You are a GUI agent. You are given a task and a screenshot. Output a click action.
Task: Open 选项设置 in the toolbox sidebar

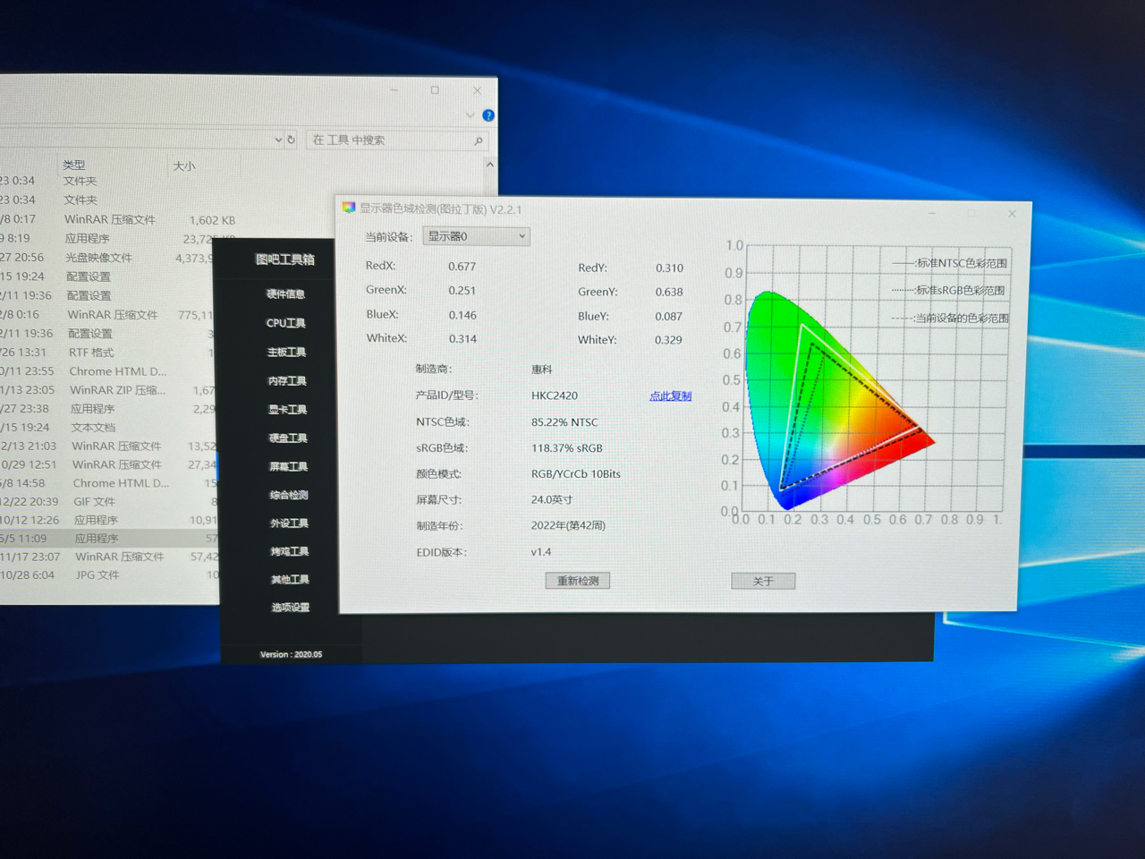coord(290,608)
